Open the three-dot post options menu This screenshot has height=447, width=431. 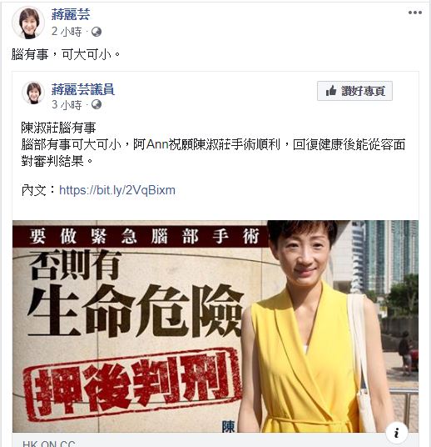coord(415,13)
